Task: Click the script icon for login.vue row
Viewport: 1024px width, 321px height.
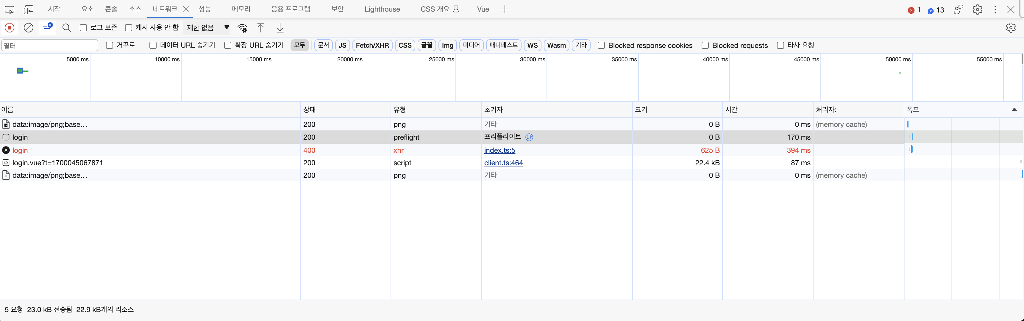Action: [x=6, y=163]
